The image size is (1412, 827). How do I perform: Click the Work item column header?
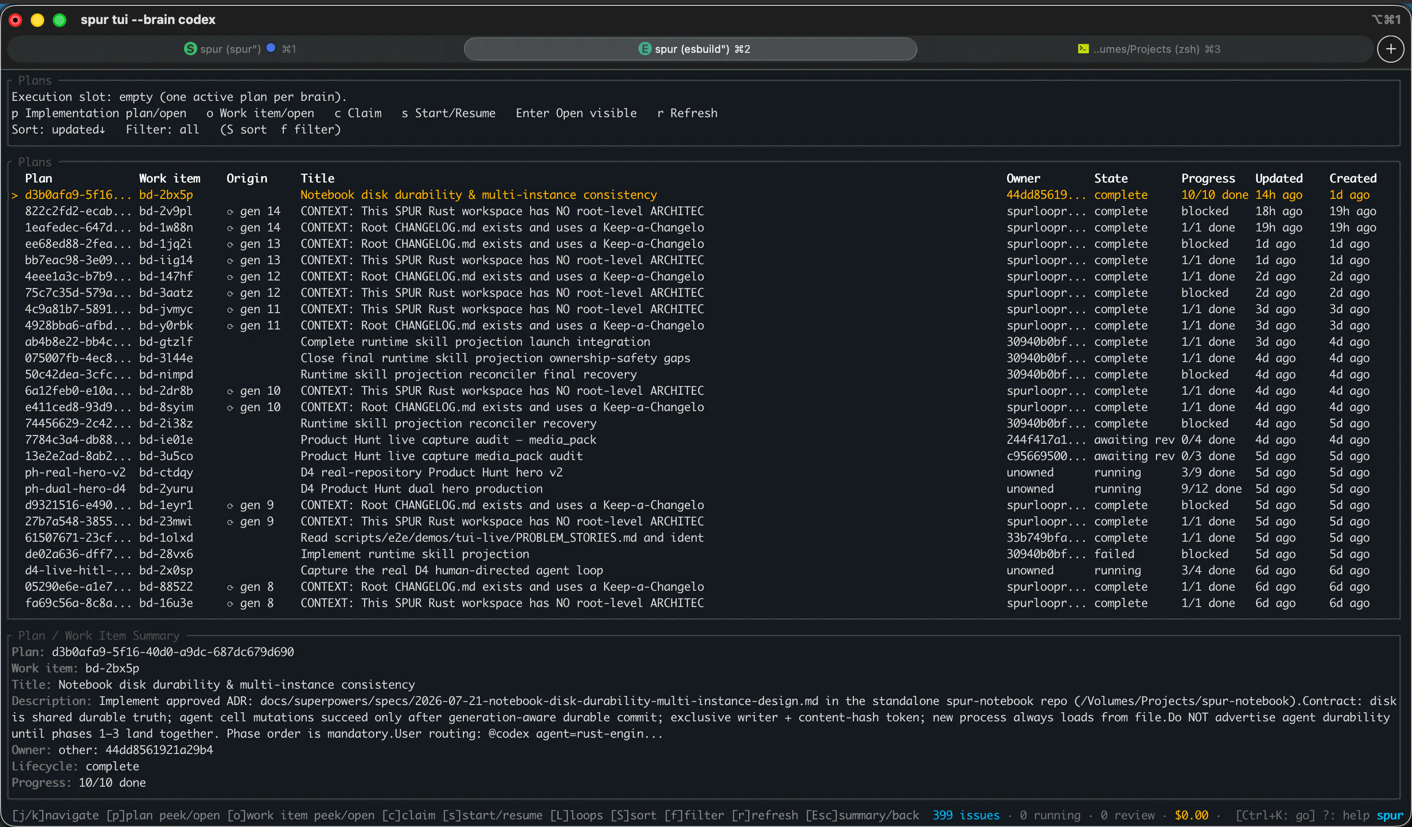click(170, 178)
